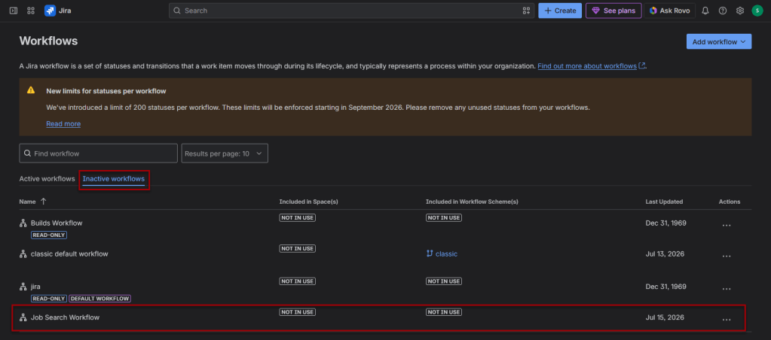Switch to Inactive workflows tab
Screen dimensions: 771x340
click(114, 179)
